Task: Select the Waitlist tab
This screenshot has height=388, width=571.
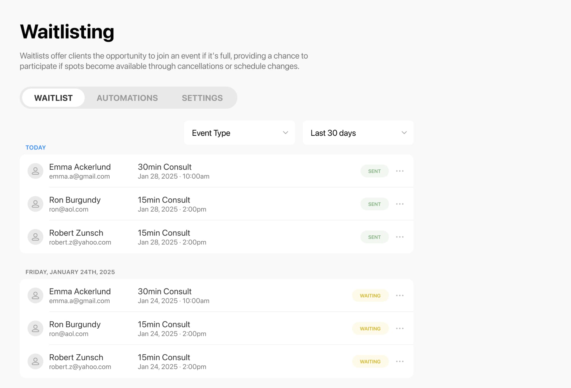Action: (53, 98)
